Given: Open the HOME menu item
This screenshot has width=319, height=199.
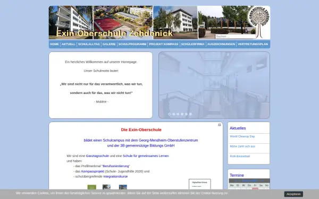Looking at the screenshot, I should pyautogui.click(x=54, y=44).
